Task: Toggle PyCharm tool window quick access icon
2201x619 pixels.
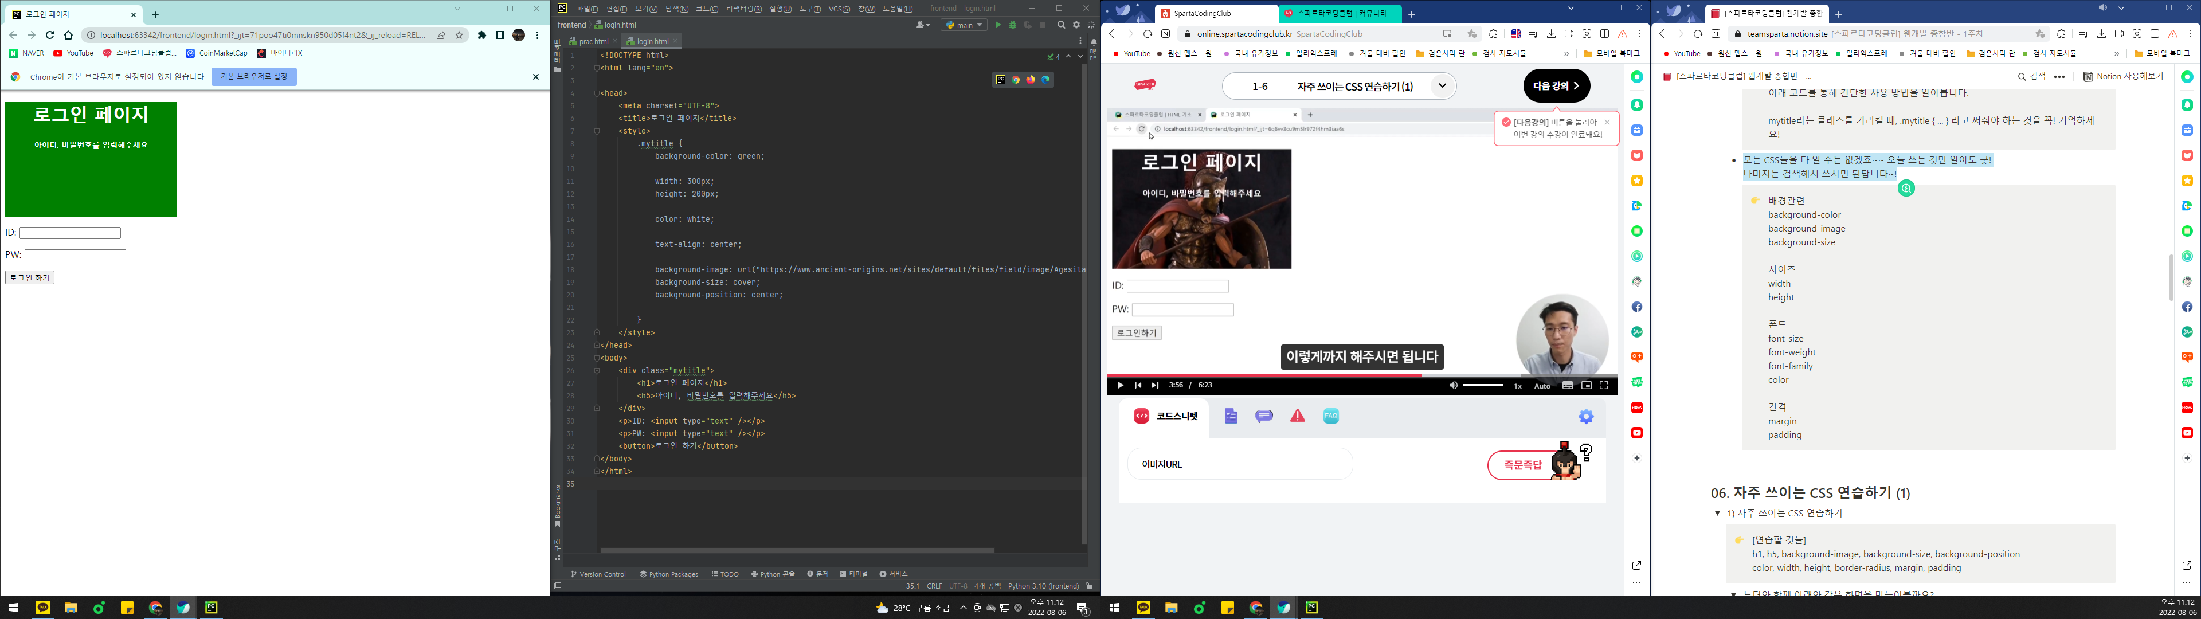Action: click(x=557, y=586)
